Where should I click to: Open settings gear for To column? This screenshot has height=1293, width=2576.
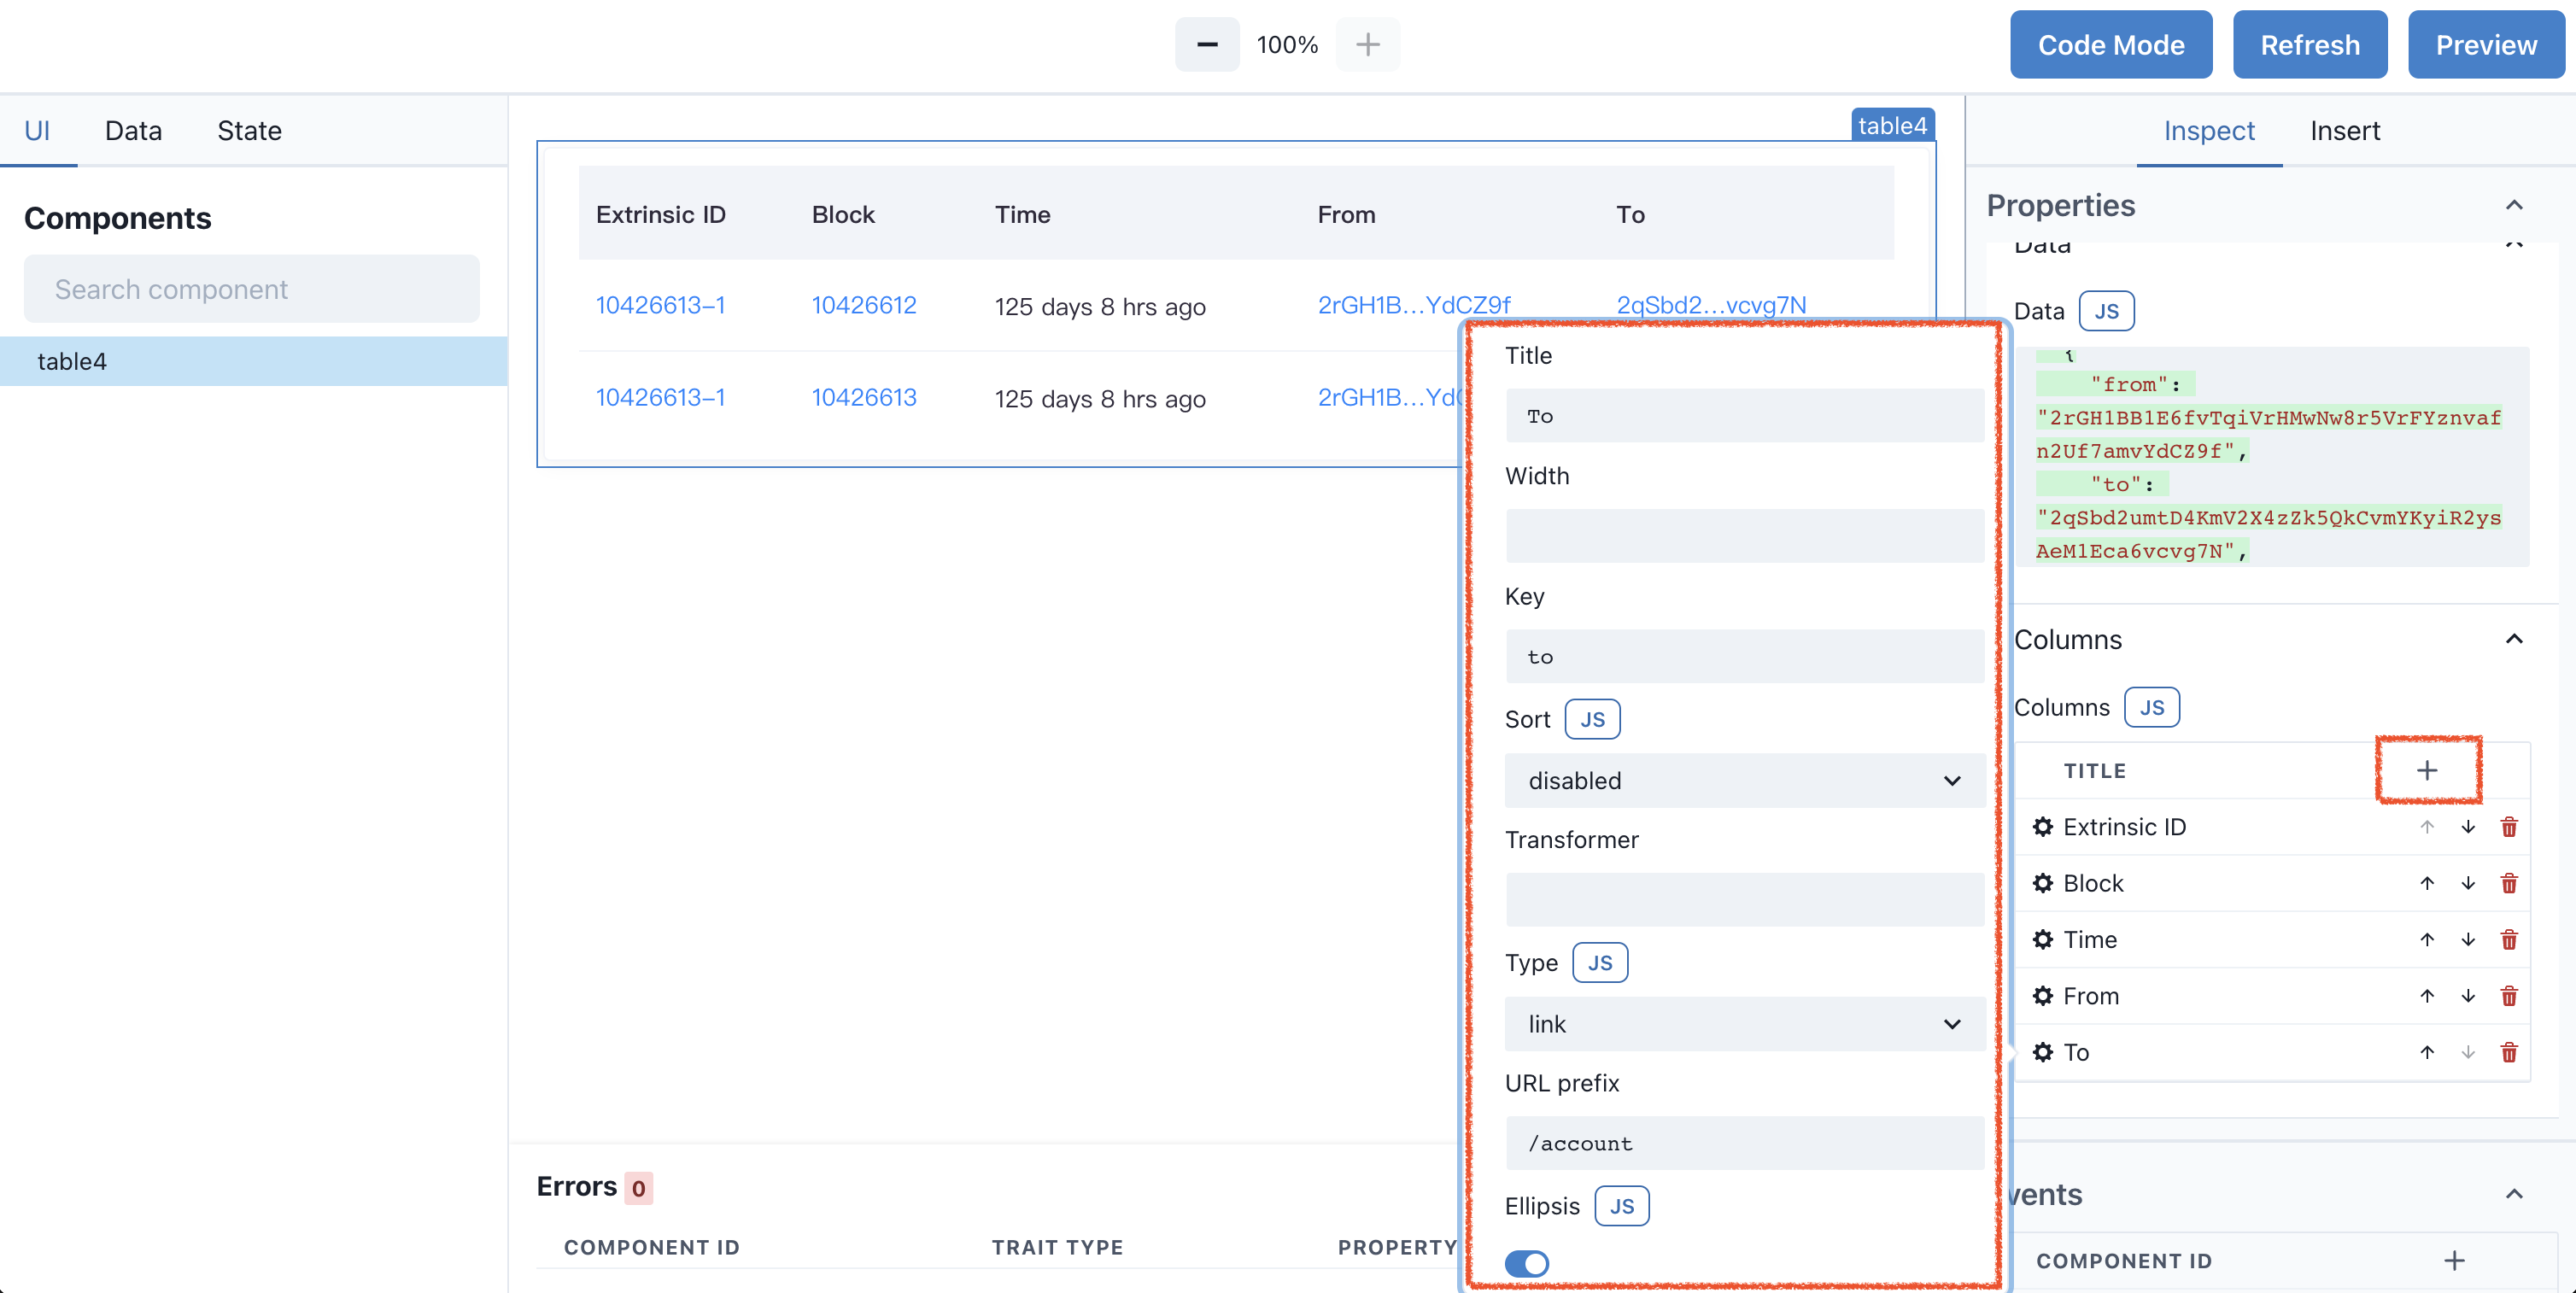pos(2043,1052)
